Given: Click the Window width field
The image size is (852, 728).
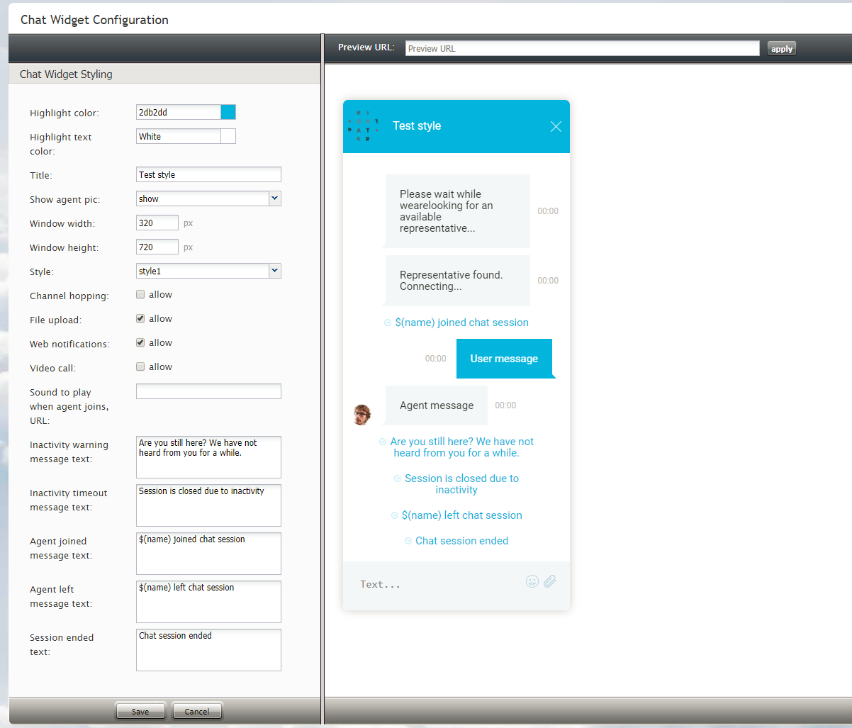Looking at the screenshot, I should tap(157, 223).
